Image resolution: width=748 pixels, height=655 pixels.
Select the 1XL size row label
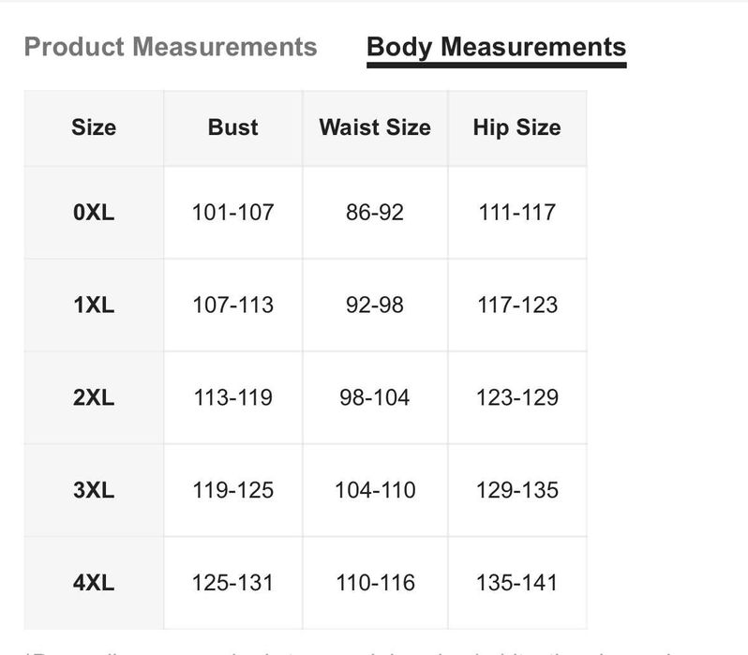pyautogui.click(x=94, y=305)
